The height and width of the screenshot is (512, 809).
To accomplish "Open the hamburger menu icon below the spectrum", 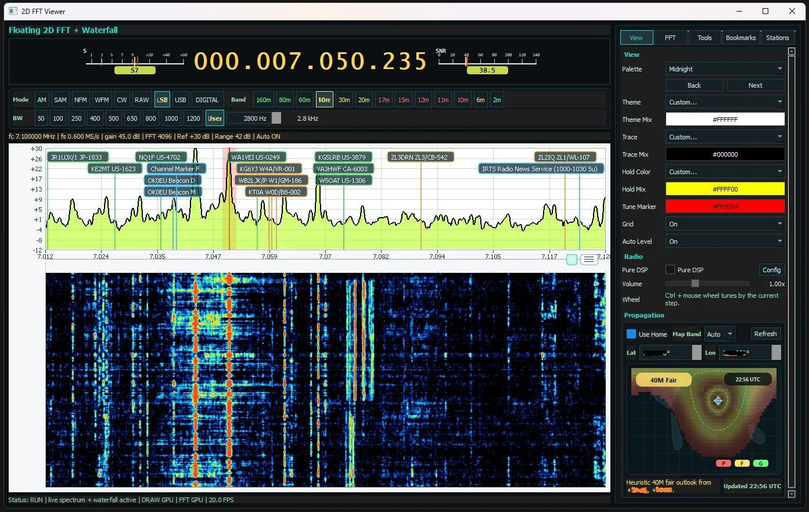I will 589,259.
